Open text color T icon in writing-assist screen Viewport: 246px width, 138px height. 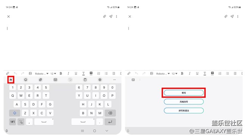[205, 73]
